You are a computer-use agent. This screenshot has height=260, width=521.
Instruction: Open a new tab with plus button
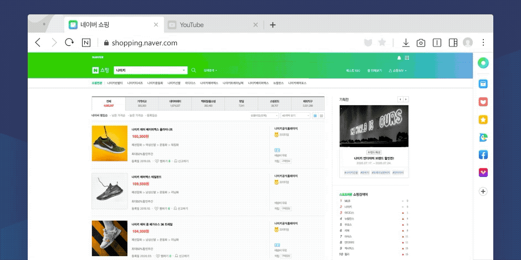click(x=273, y=25)
